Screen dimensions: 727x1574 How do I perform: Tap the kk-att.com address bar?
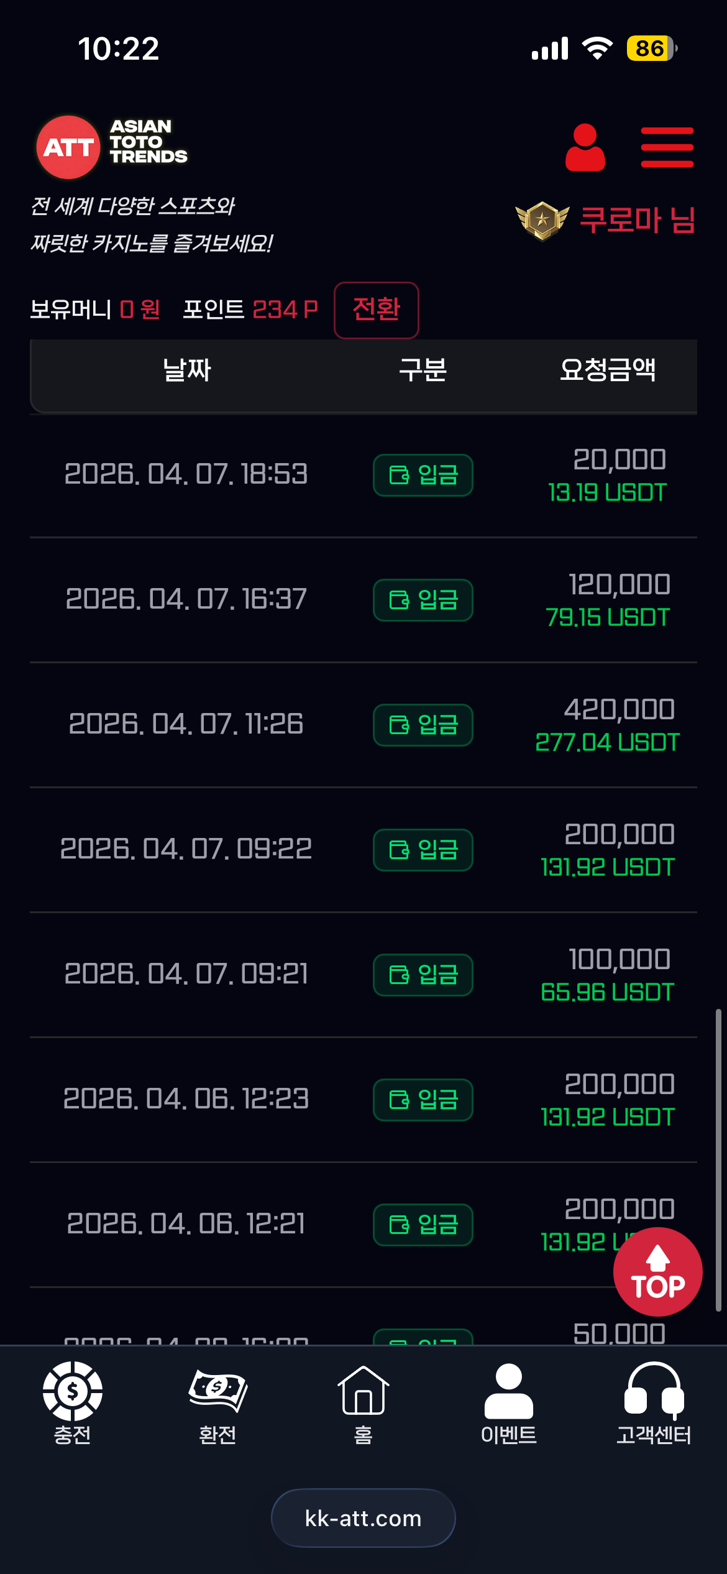pyautogui.click(x=363, y=1518)
